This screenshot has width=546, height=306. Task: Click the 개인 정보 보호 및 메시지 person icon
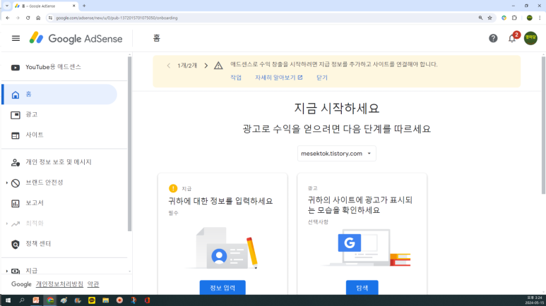pyautogui.click(x=16, y=162)
